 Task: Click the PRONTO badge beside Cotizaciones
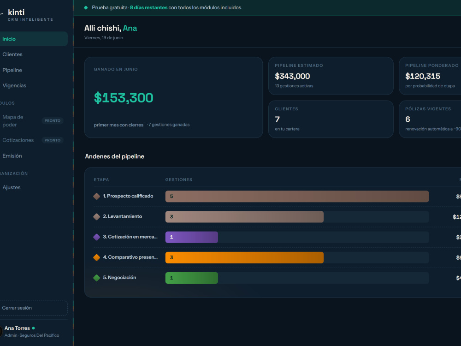click(53, 140)
